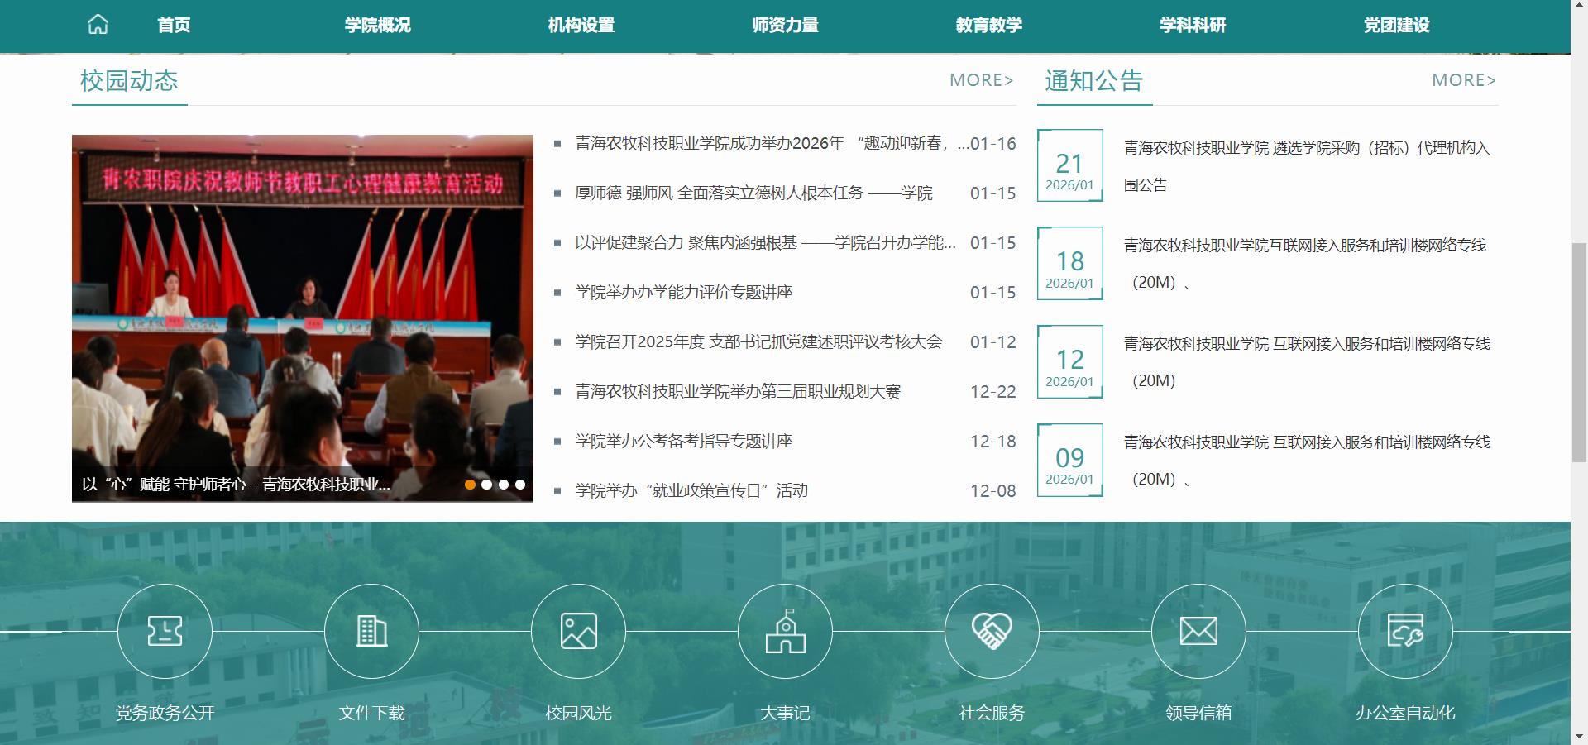Click the 大事记 school-building icon
The image size is (1588, 745).
[785, 631]
